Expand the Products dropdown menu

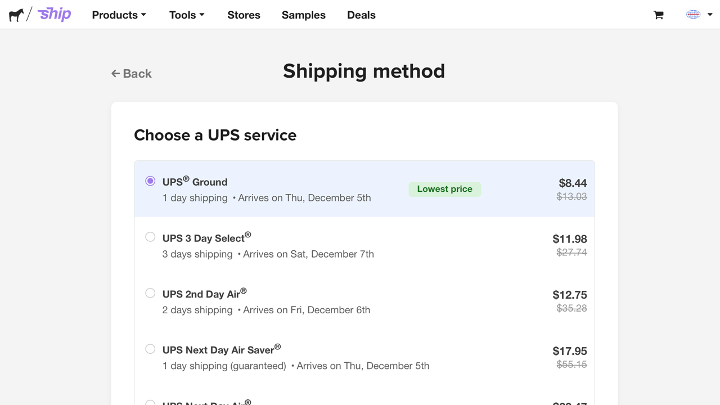(x=119, y=15)
